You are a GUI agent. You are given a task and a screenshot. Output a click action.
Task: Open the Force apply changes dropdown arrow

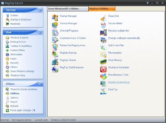point(34,110)
